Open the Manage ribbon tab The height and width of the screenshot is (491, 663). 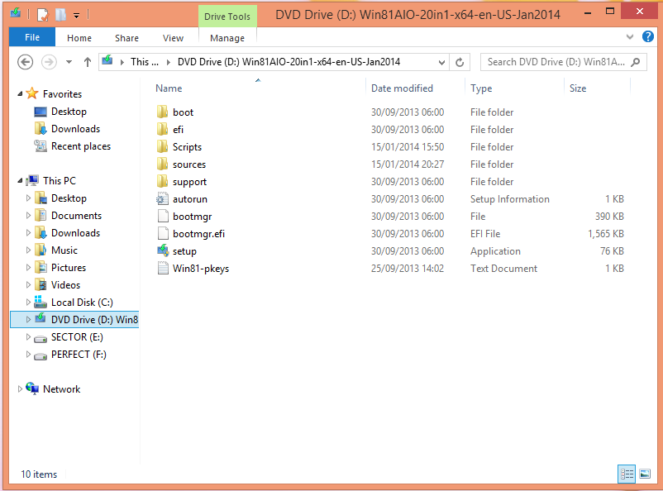pyautogui.click(x=227, y=38)
